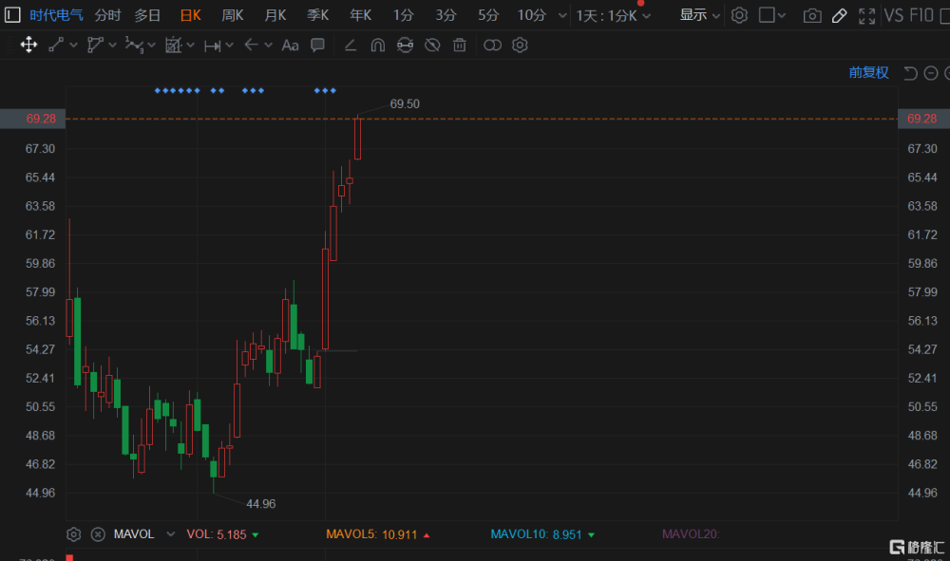Switch to 年K tab
This screenshot has height=561, width=950.
[360, 15]
